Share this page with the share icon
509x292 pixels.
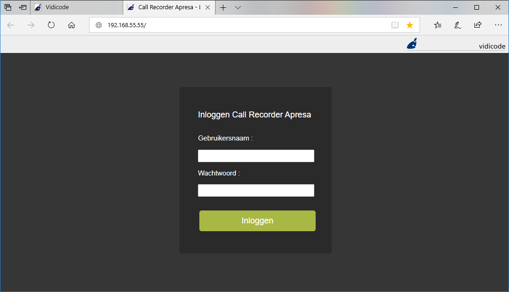click(x=478, y=24)
